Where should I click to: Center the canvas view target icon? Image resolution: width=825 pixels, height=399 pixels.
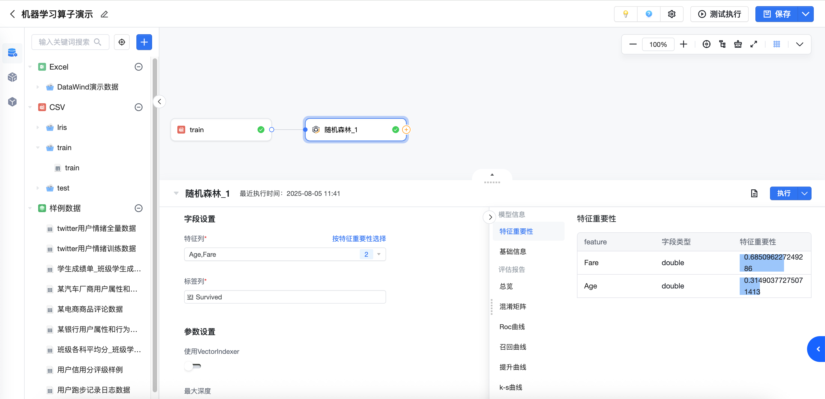[x=707, y=44]
